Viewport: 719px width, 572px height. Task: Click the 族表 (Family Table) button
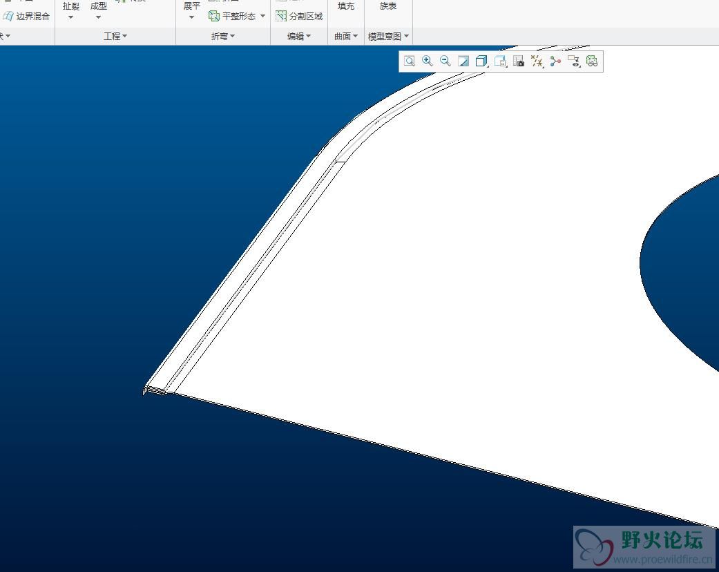388,6
